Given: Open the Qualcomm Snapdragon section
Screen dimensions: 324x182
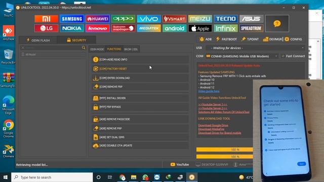Looking at the screenshot, I should pos(123,28).
